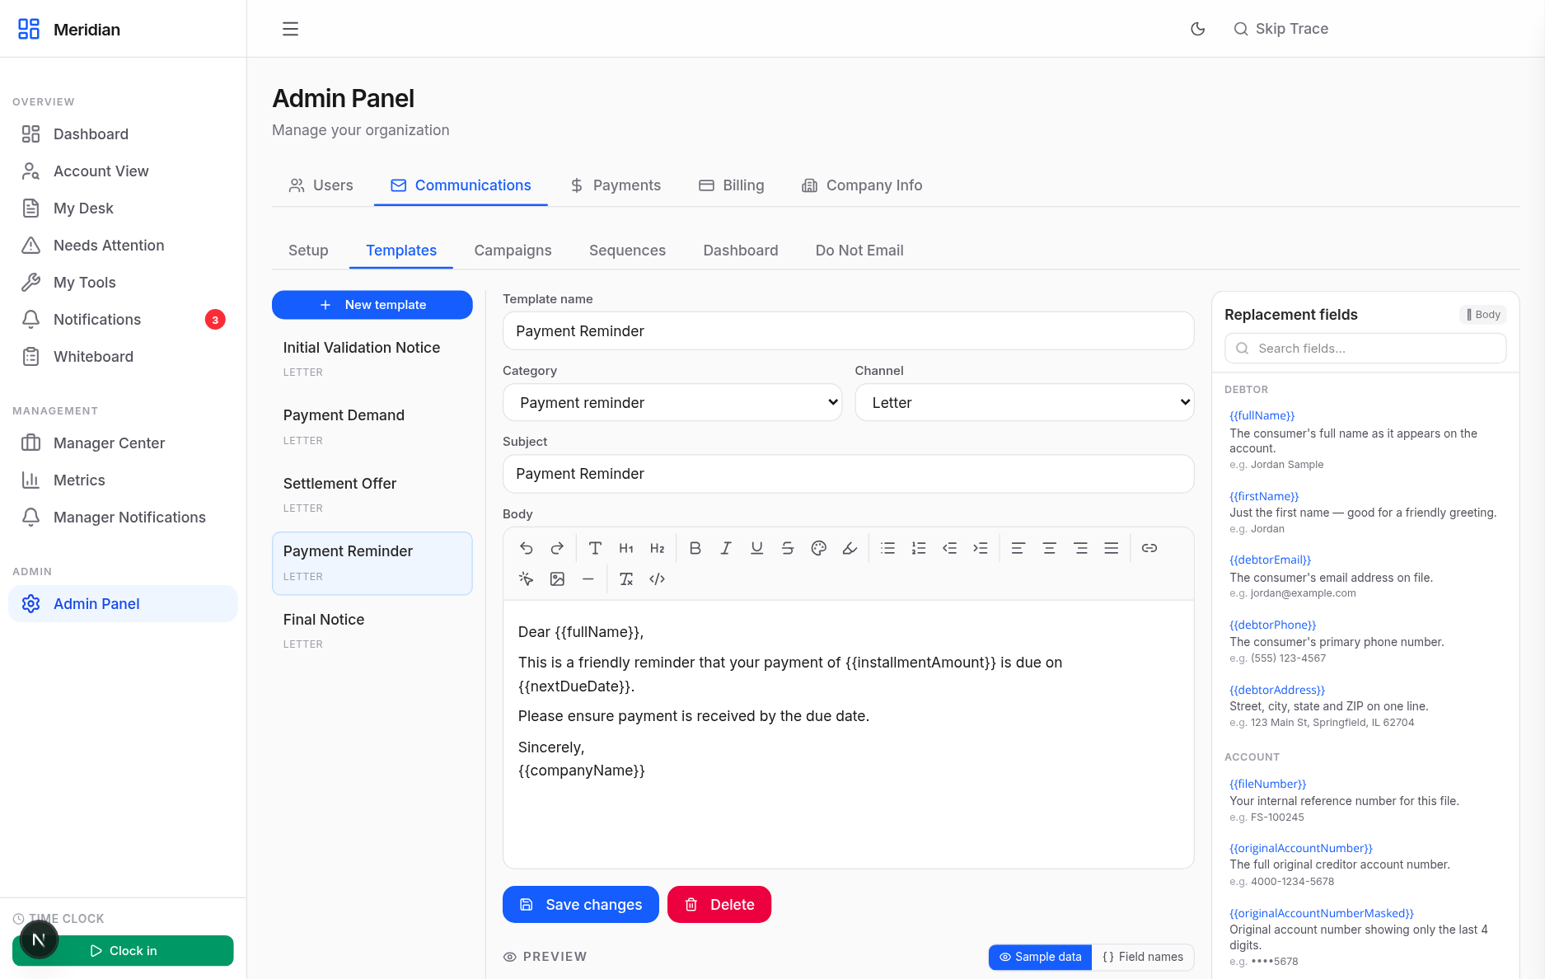Align text center
The image size is (1545, 979).
(x=1049, y=548)
